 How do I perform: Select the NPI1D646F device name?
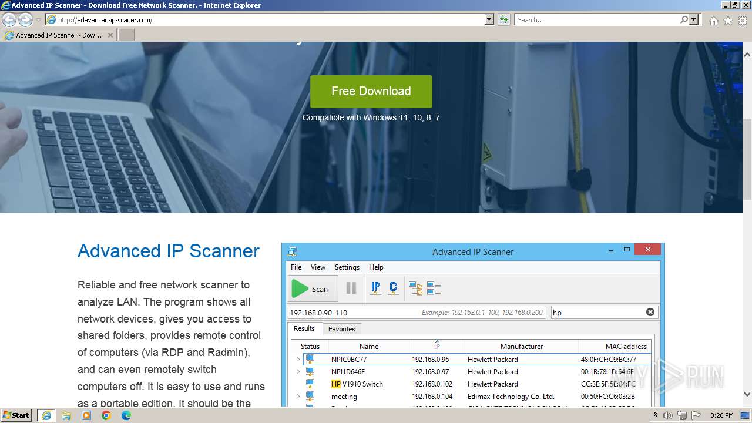[348, 372]
